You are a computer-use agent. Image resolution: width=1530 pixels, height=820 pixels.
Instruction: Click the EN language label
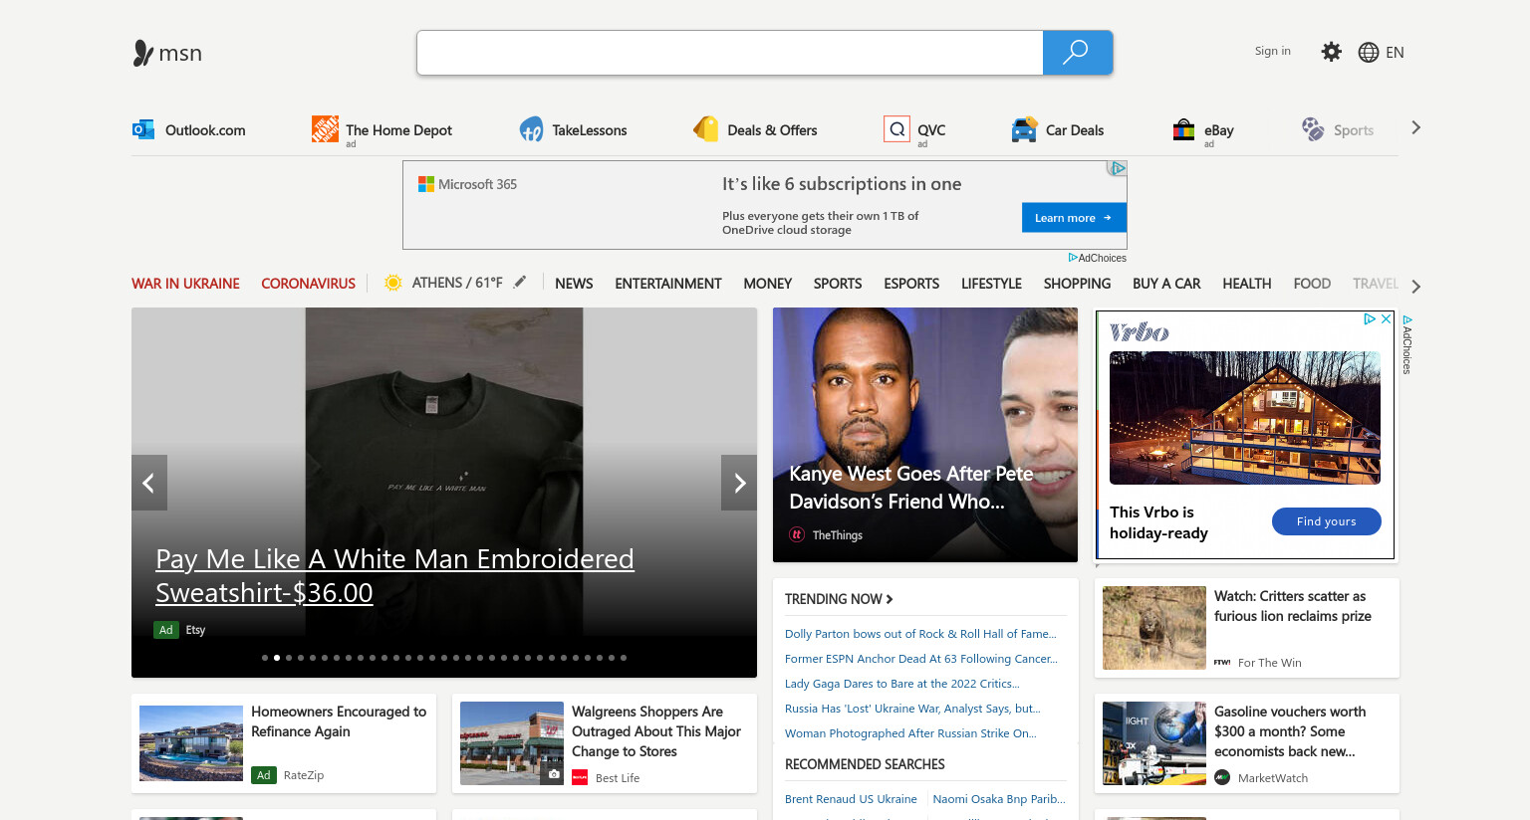[1395, 53]
